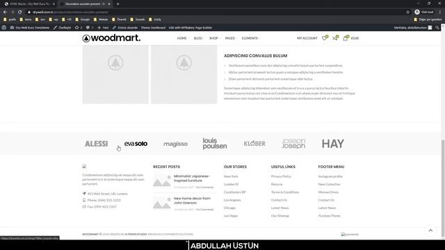Open the Sounds bookmarks folder
445x250 pixels.
click(138, 19)
